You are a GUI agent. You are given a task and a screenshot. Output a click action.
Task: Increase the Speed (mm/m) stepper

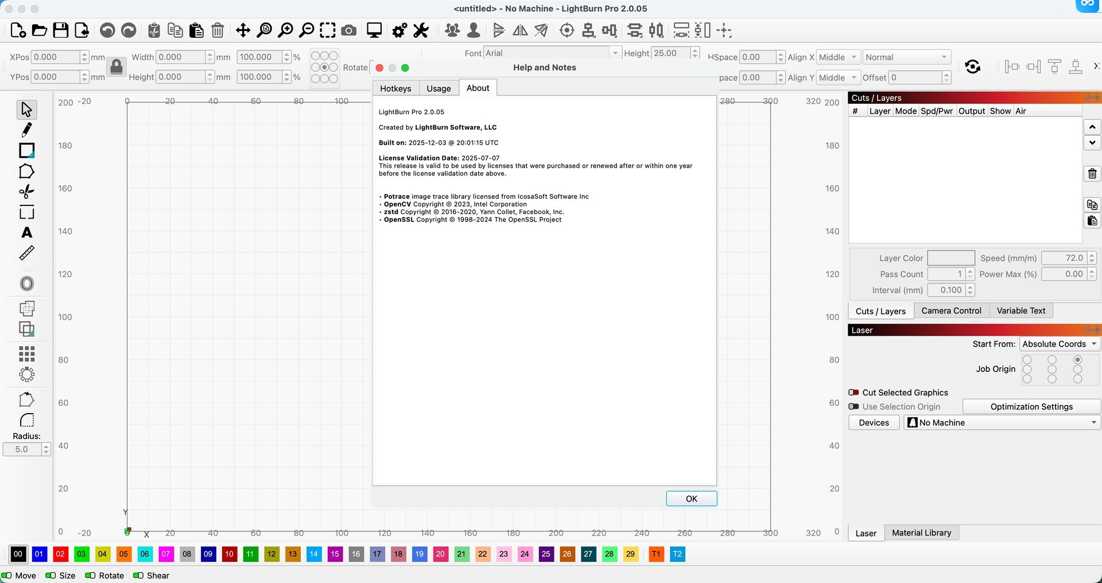click(1092, 255)
